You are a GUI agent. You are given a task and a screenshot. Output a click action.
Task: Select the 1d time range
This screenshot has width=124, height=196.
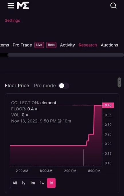click(51, 183)
